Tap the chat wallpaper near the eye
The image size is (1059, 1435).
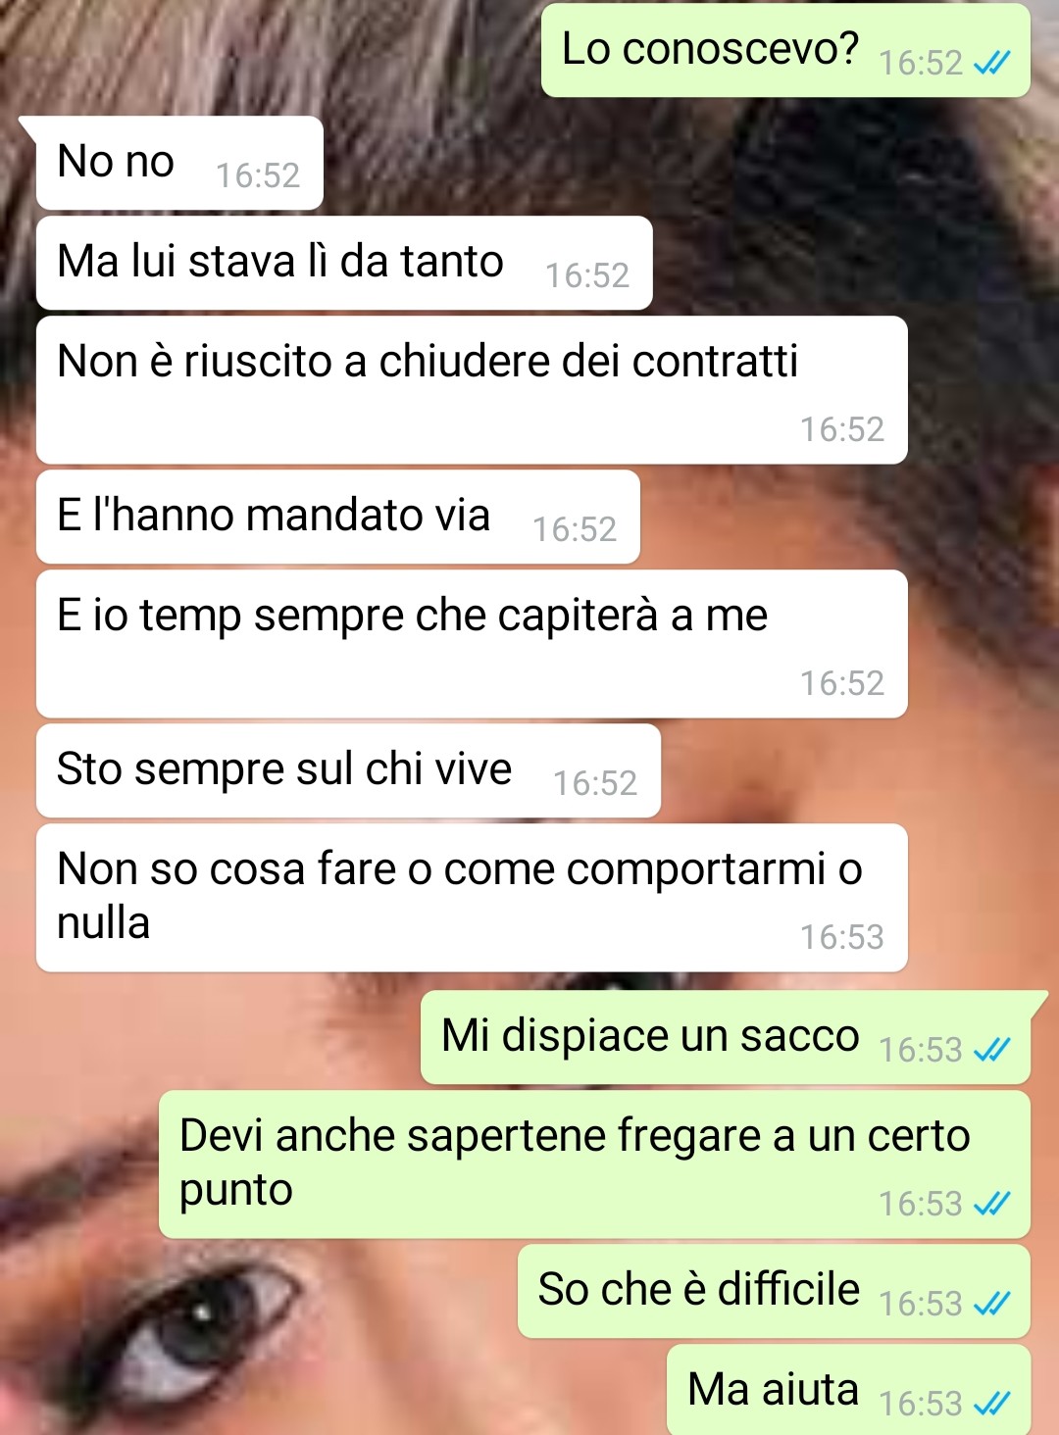[x=196, y=1333]
